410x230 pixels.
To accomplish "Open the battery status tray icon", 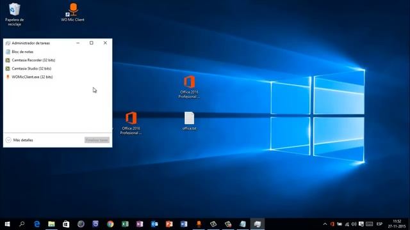I will [340, 224].
